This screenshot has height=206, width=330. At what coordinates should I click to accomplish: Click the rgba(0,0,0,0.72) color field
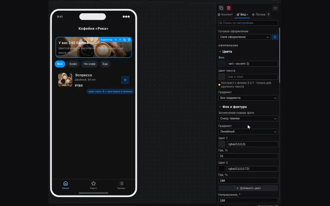(252, 169)
